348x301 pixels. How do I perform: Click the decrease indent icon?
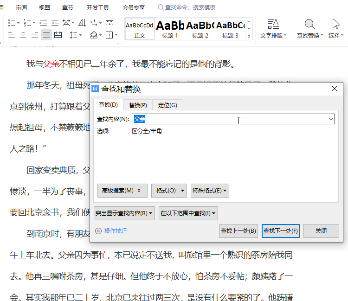click(x=43, y=23)
